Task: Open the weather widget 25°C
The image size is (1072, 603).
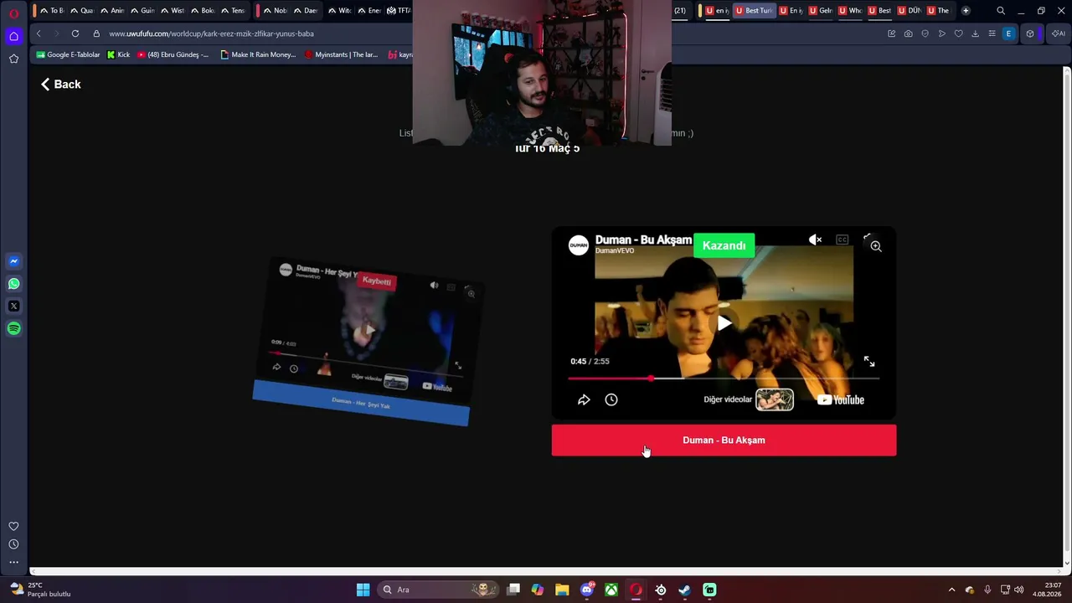Action: point(40,590)
